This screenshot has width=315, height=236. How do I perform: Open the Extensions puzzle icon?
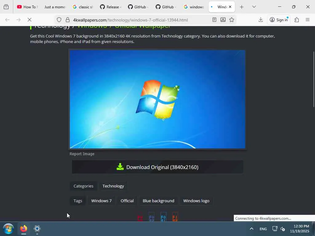pos(297,20)
